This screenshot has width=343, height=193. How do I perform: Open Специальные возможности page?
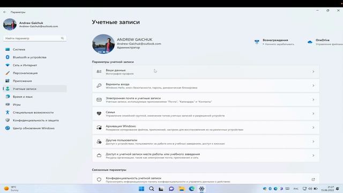(35, 113)
